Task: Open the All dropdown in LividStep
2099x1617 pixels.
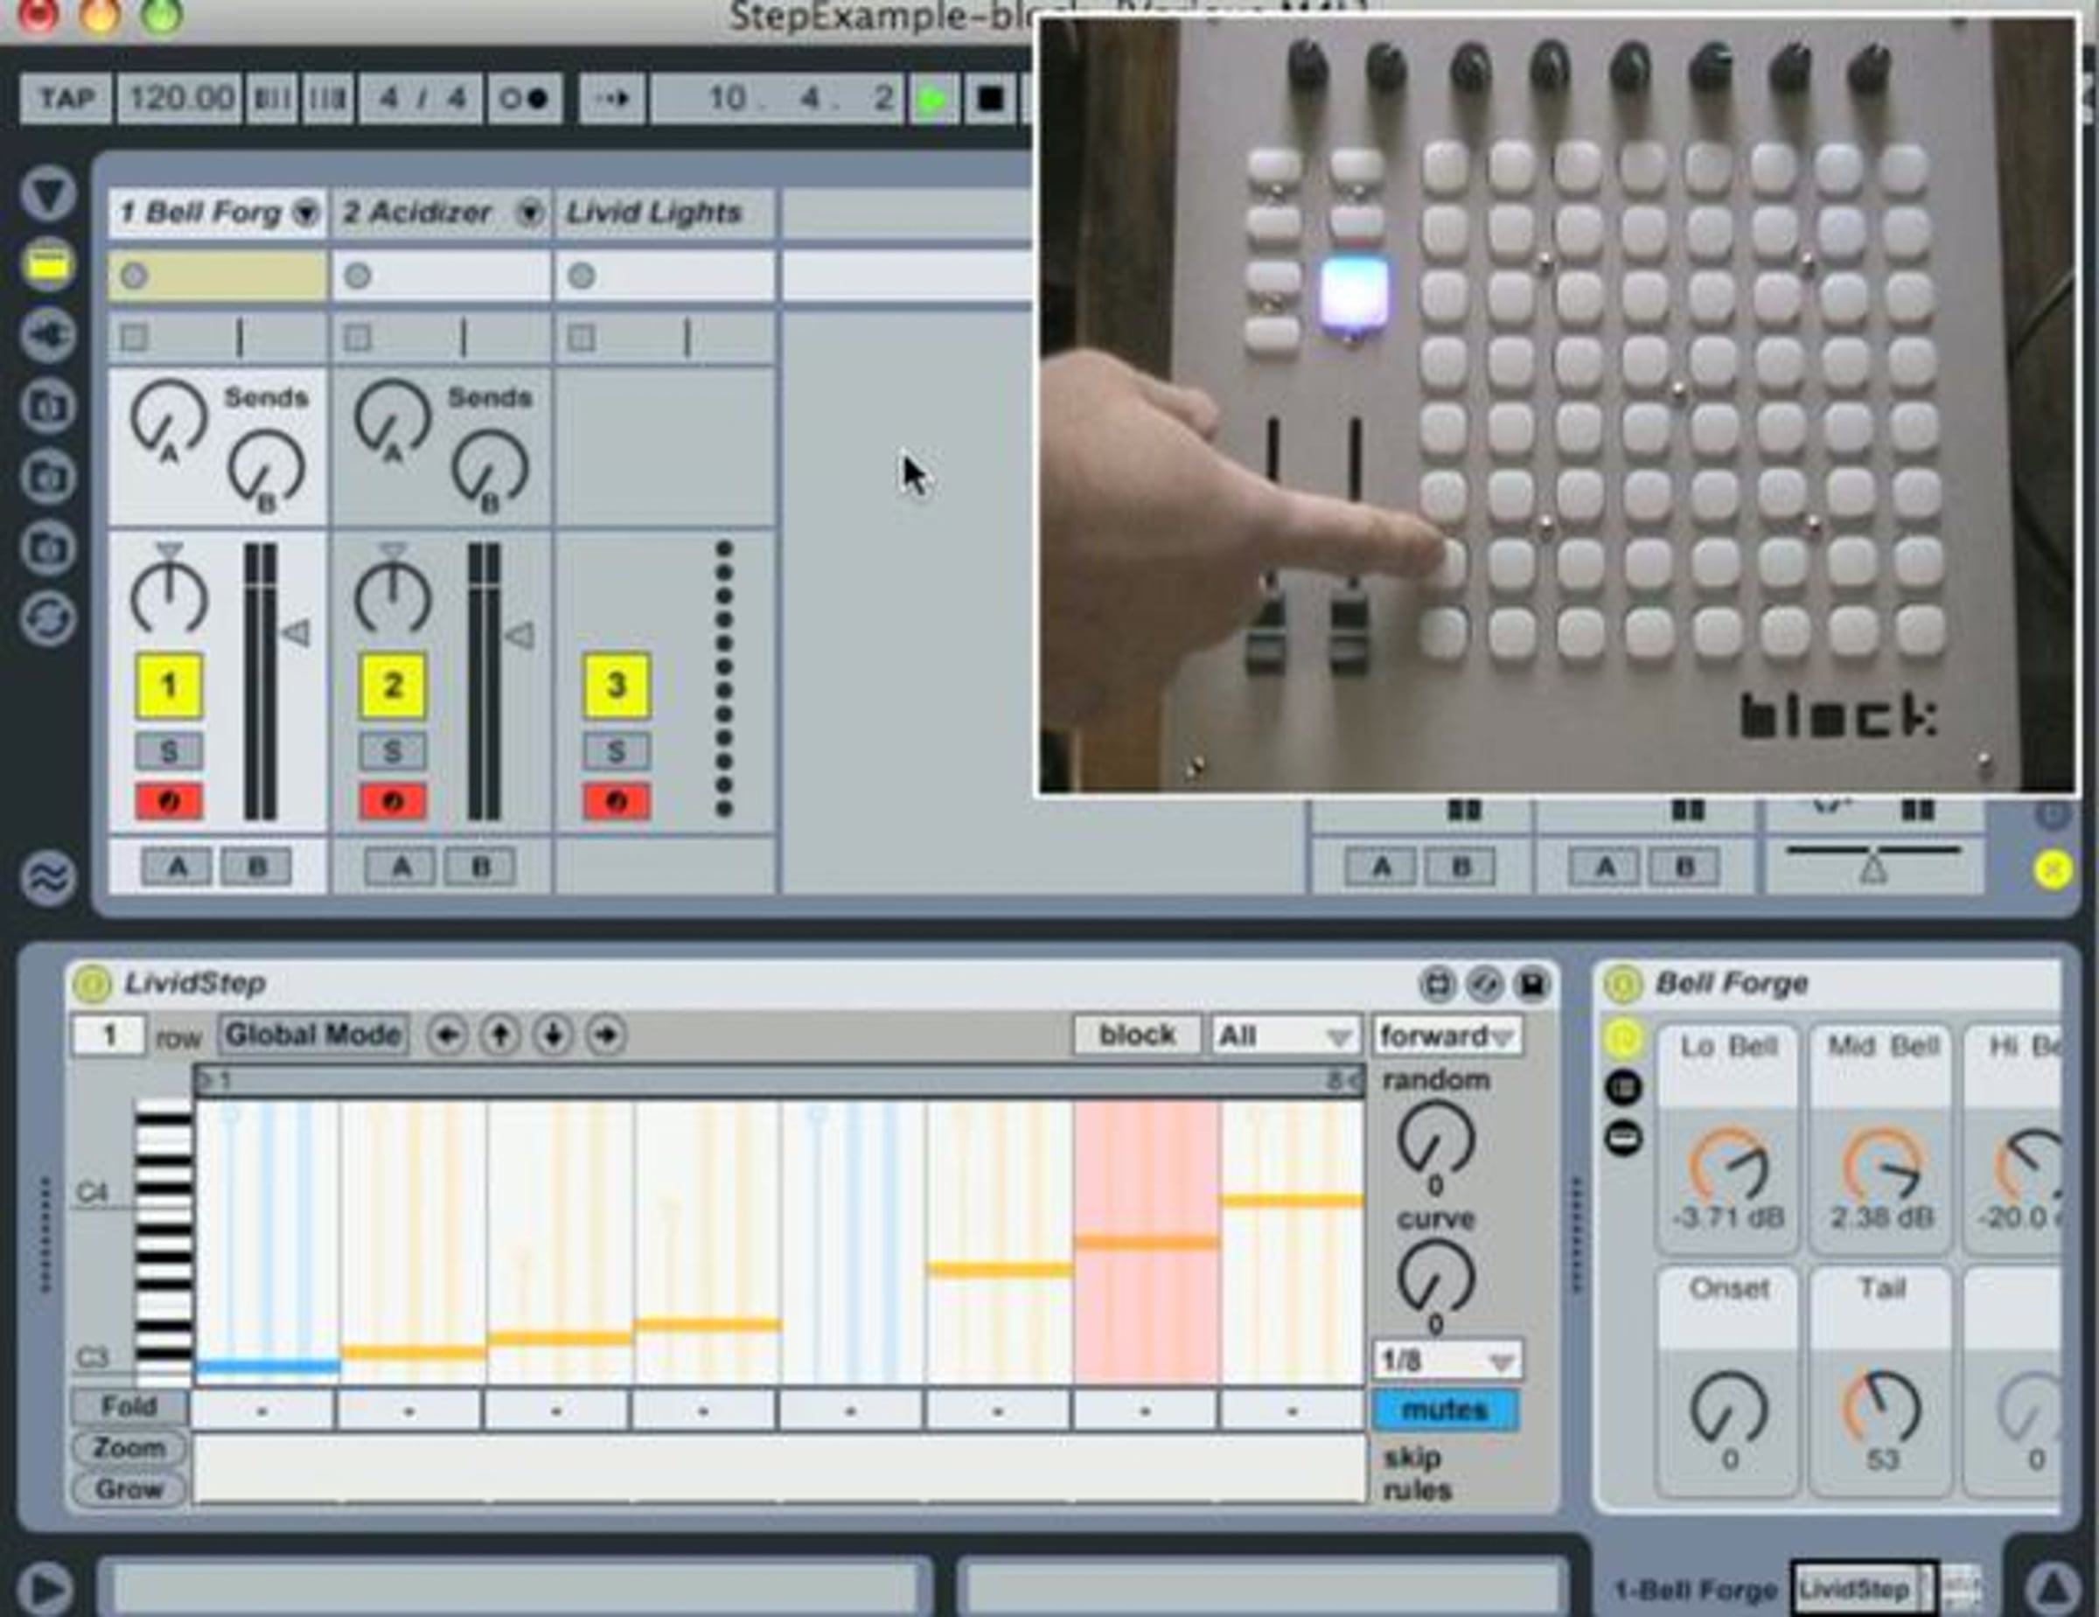Action: (x=1286, y=1035)
